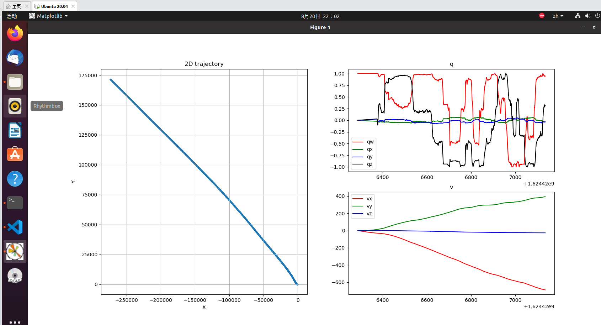This screenshot has width=601, height=325.
Task: Click the 175000 y-axis tick label
Action: pyautogui.click(x=88, y=75)
